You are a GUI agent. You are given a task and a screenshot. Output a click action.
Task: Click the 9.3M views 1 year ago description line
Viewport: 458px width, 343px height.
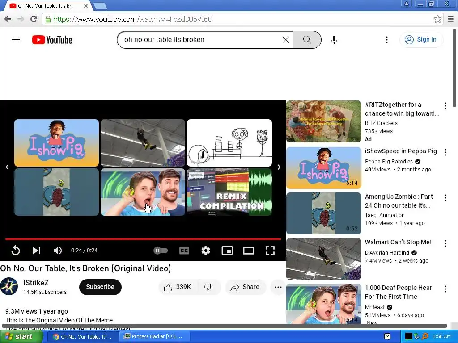tap(37, 311)
